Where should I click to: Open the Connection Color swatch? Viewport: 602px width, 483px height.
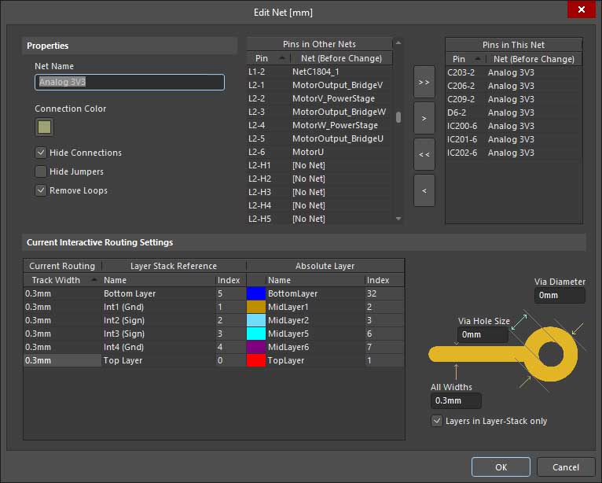[44, 127]
